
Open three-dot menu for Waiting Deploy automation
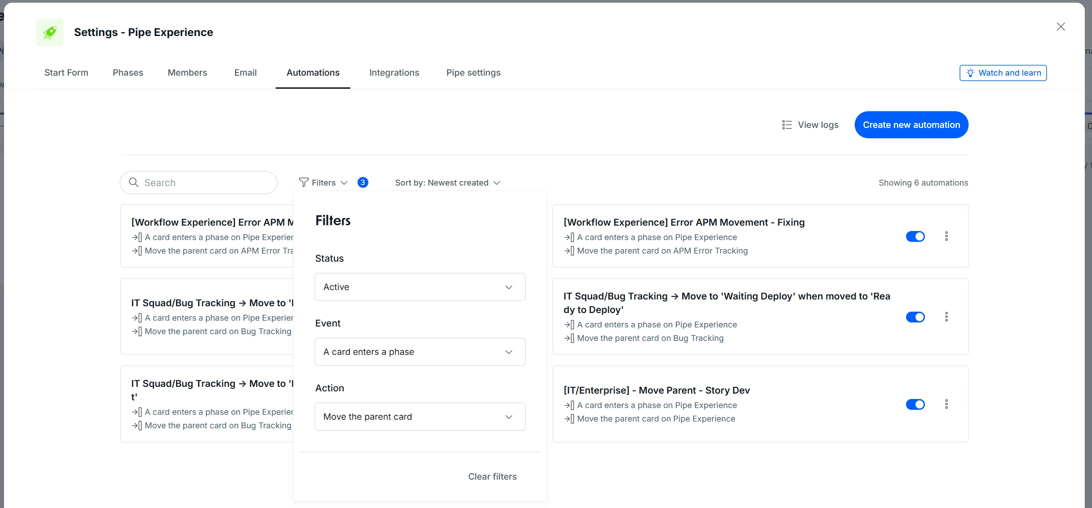946,317
